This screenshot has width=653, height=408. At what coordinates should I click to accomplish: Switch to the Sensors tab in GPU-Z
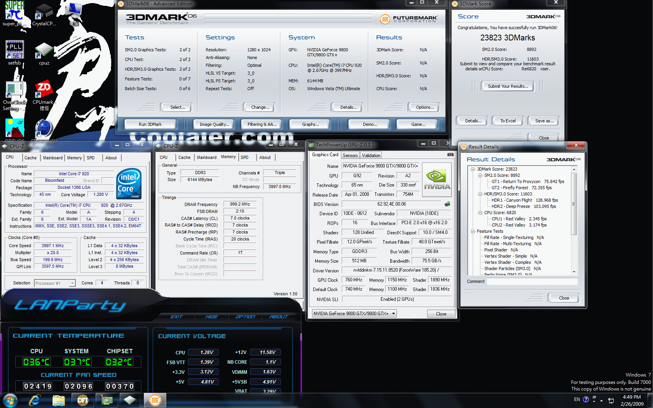(x=350, y=155)
